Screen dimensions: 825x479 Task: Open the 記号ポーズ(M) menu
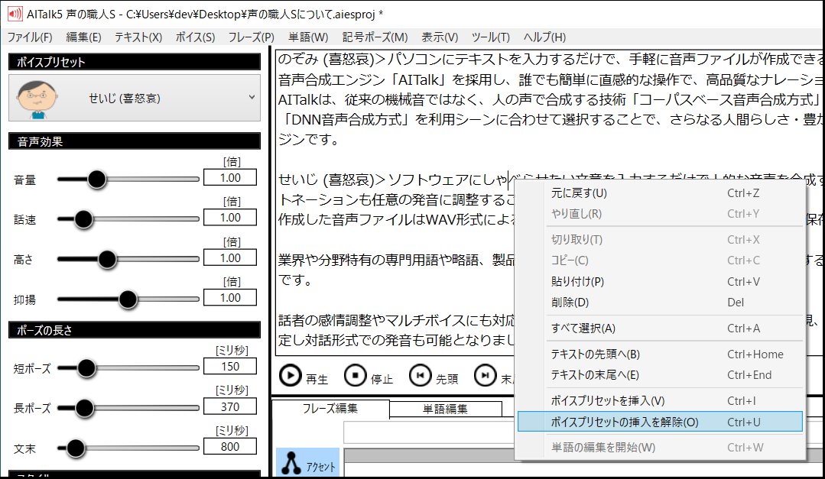click(x=375, y=37)
